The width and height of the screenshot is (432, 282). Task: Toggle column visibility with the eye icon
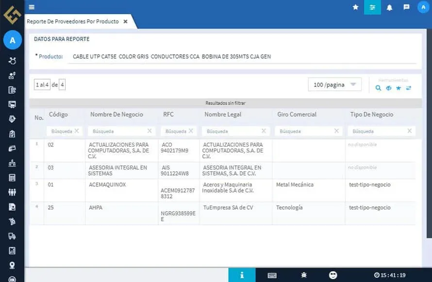point(389,88)
